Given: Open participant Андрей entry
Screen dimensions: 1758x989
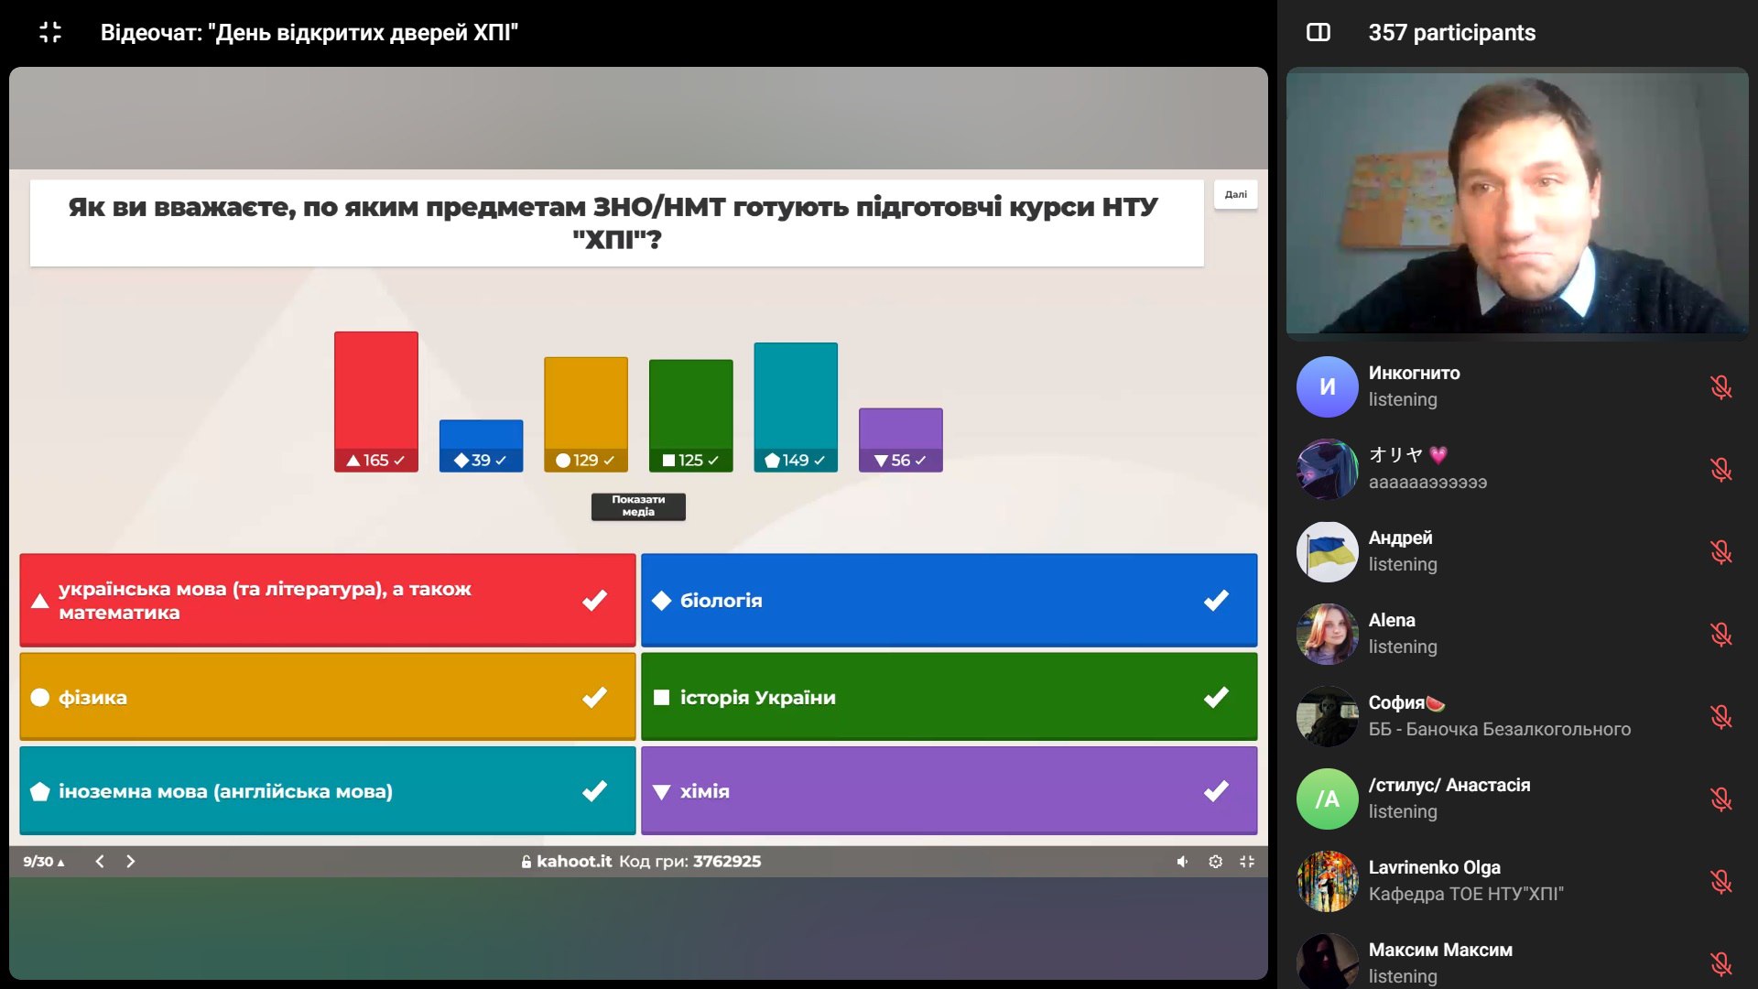Looking at the screenshot, I should (1517, 551).
